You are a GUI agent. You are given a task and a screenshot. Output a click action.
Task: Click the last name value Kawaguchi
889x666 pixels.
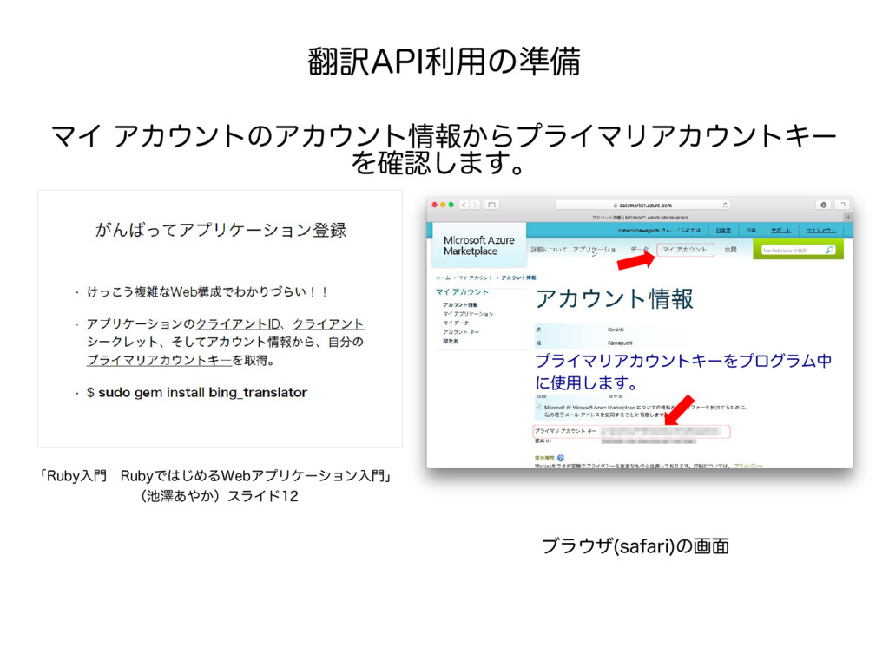[x=620, y=343]
